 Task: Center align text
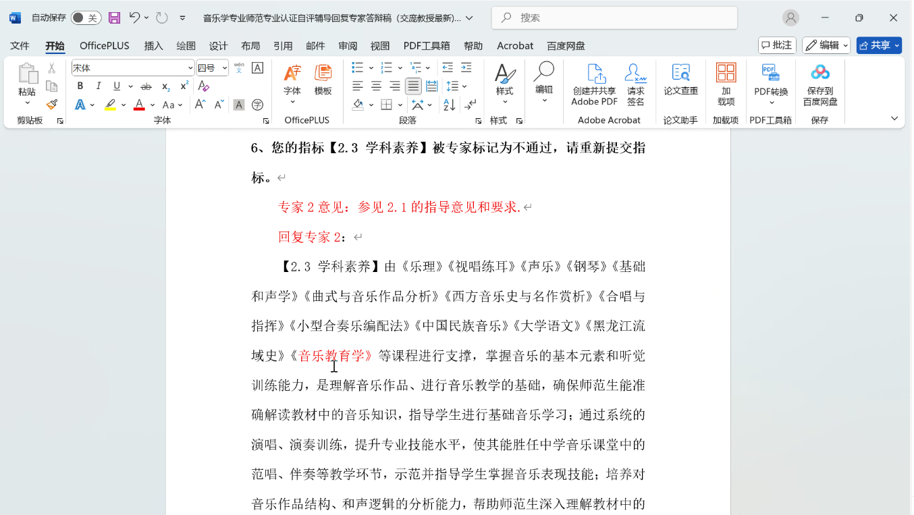(377, 86)
